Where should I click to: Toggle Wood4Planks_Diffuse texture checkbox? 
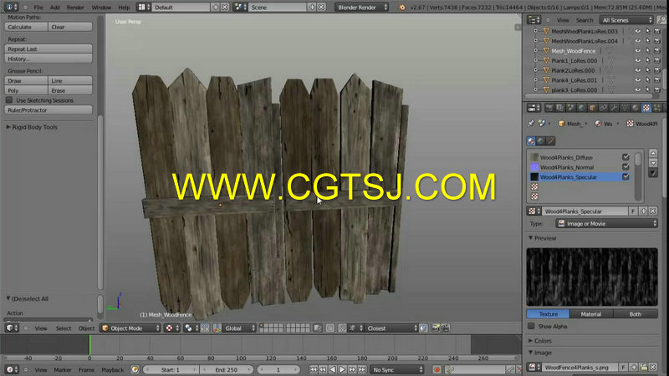(x=626, y=157)
